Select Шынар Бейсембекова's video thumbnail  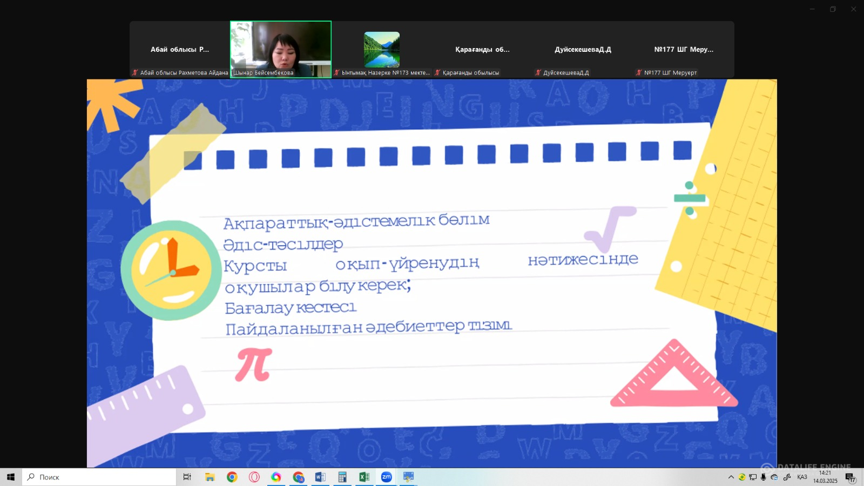coord(281,49)
